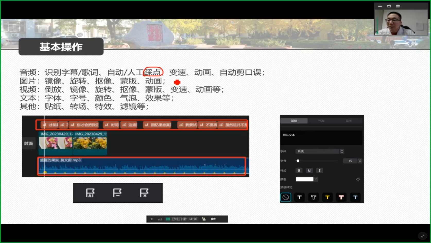The height and width of the screenshot is (243, 431).
Task: Select the first IMG_20230429 clip with pink flowers
Action: click(x=56, y=143)
